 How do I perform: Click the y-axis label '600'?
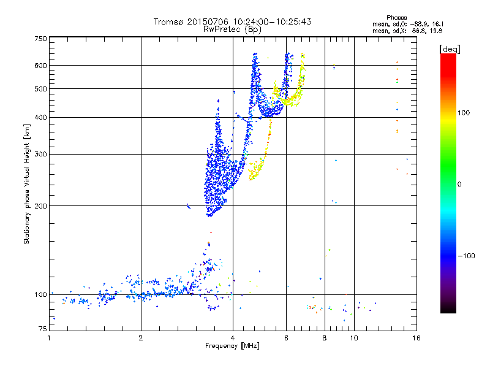[x=40, y=66]
